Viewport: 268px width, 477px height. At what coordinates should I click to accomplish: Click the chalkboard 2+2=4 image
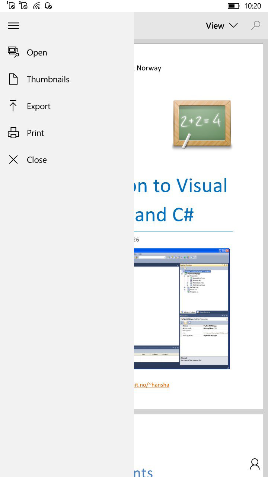pos(202,124)
